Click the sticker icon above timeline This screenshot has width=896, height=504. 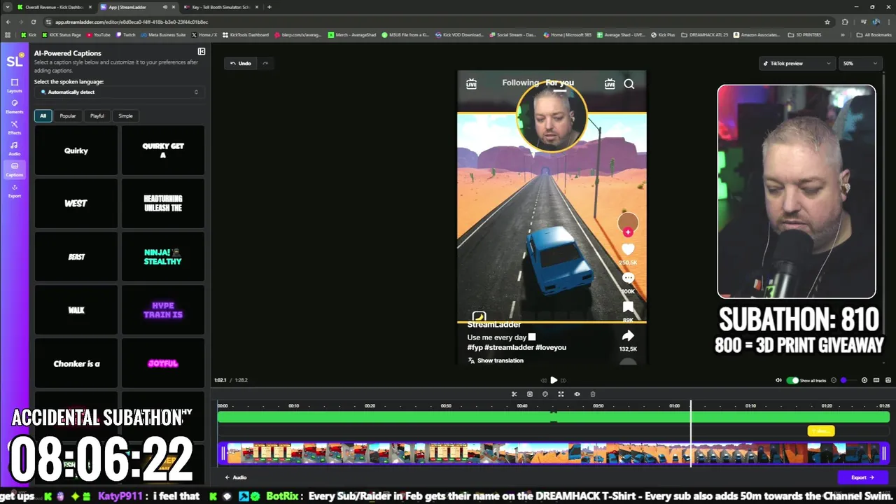click(545, 394)
